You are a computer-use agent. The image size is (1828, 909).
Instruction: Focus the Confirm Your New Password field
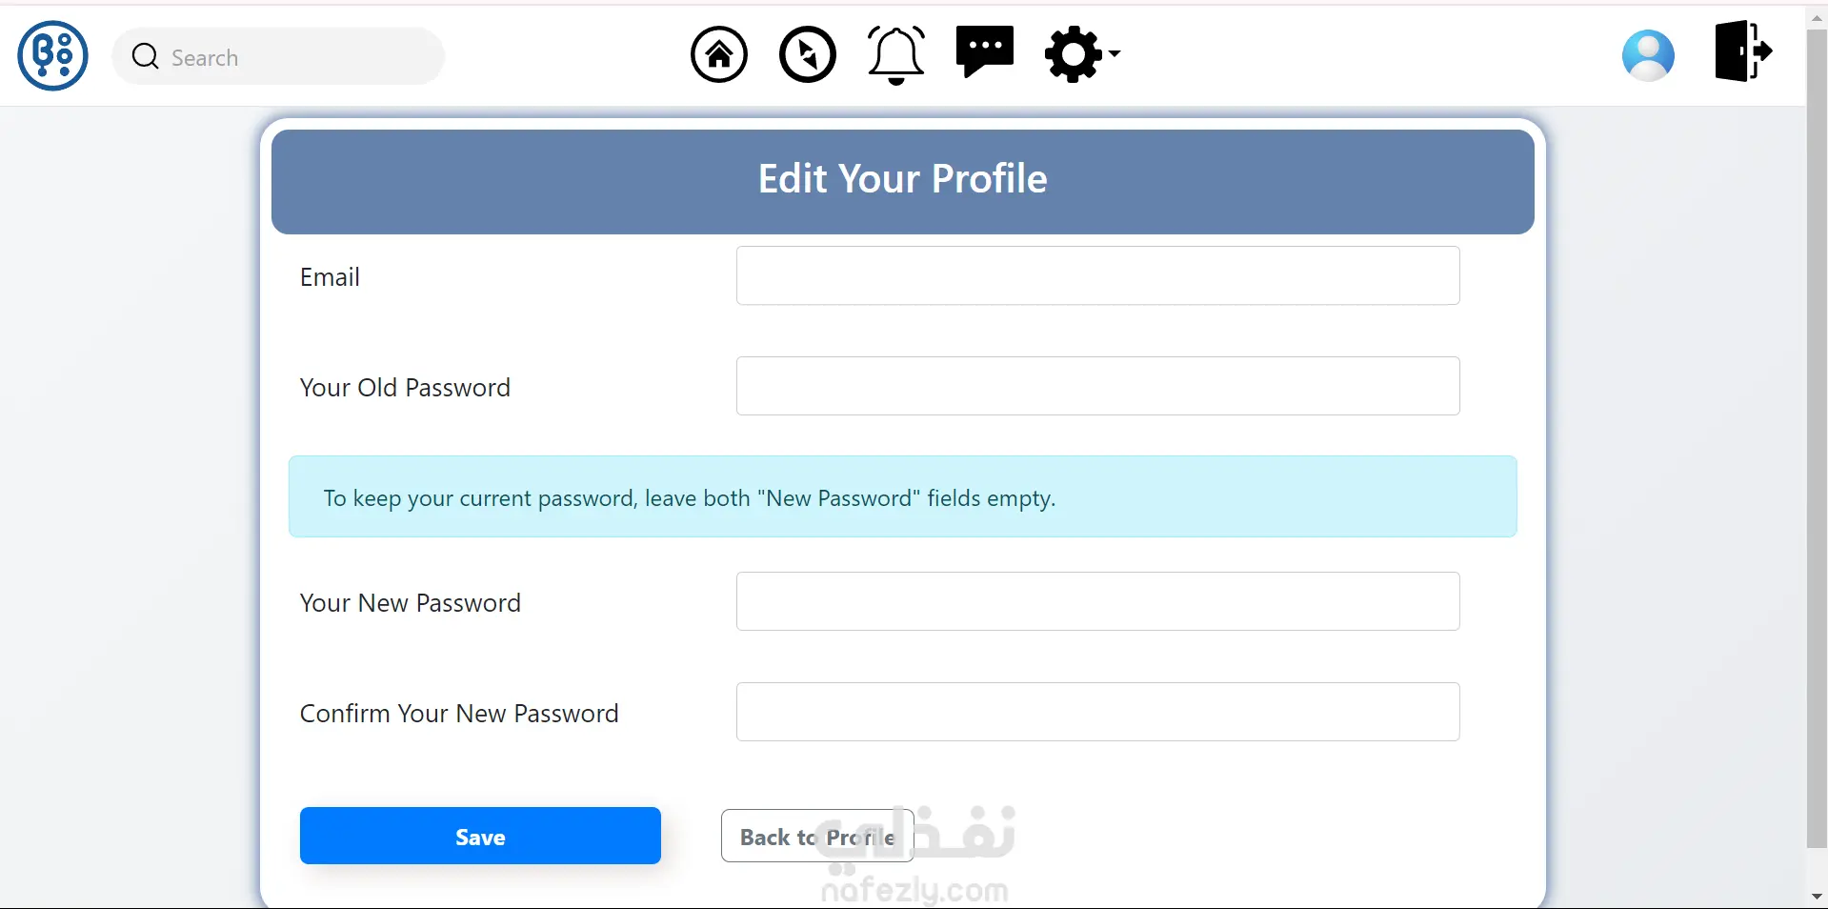point(1097,712)
